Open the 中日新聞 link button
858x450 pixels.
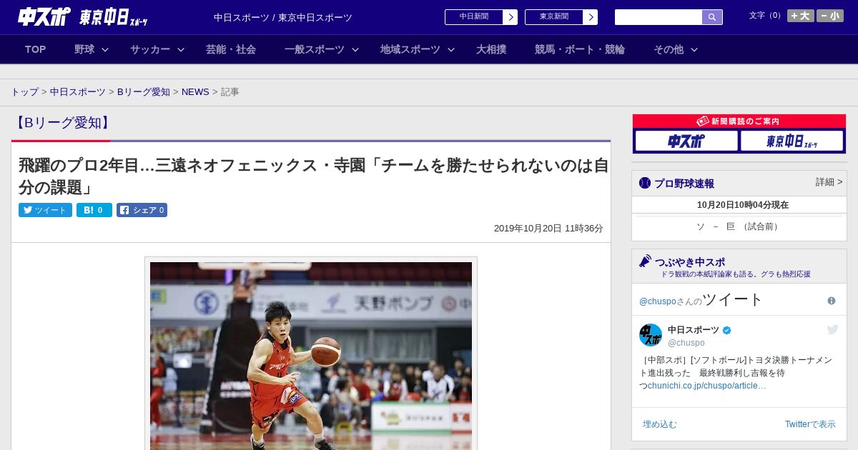(x=474, y=17)
